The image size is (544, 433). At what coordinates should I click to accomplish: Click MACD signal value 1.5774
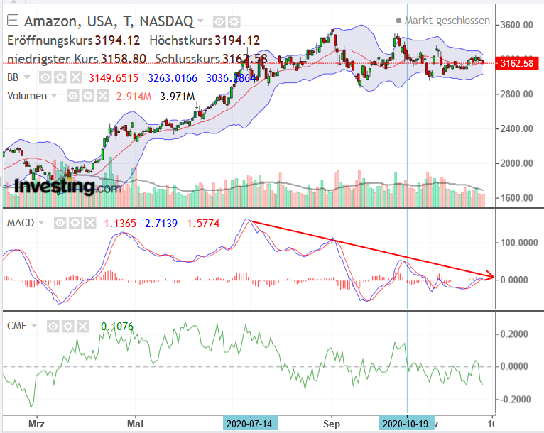point(203,224)
